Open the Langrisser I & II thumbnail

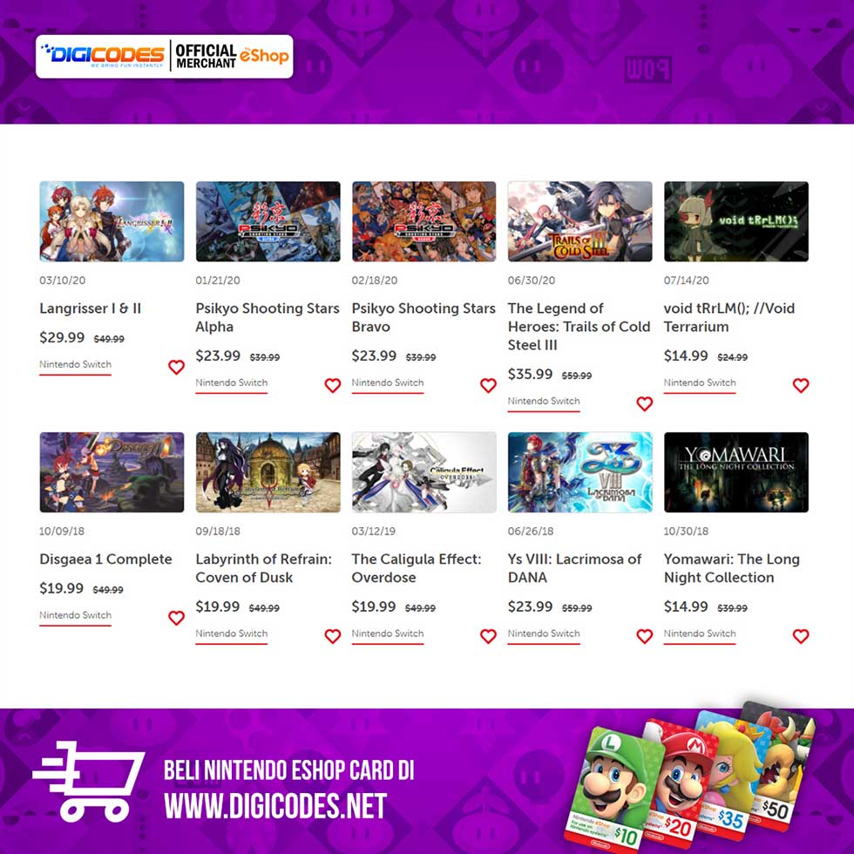[112, 221]
